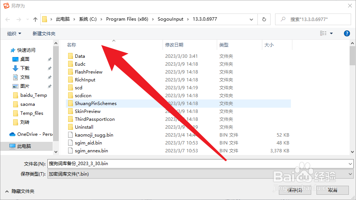The image size is (356, 200).
Task: Open the 组织 menu
Action: click(14, 33)
